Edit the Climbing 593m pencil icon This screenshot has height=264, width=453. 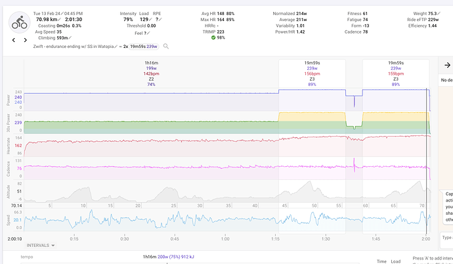70,38
